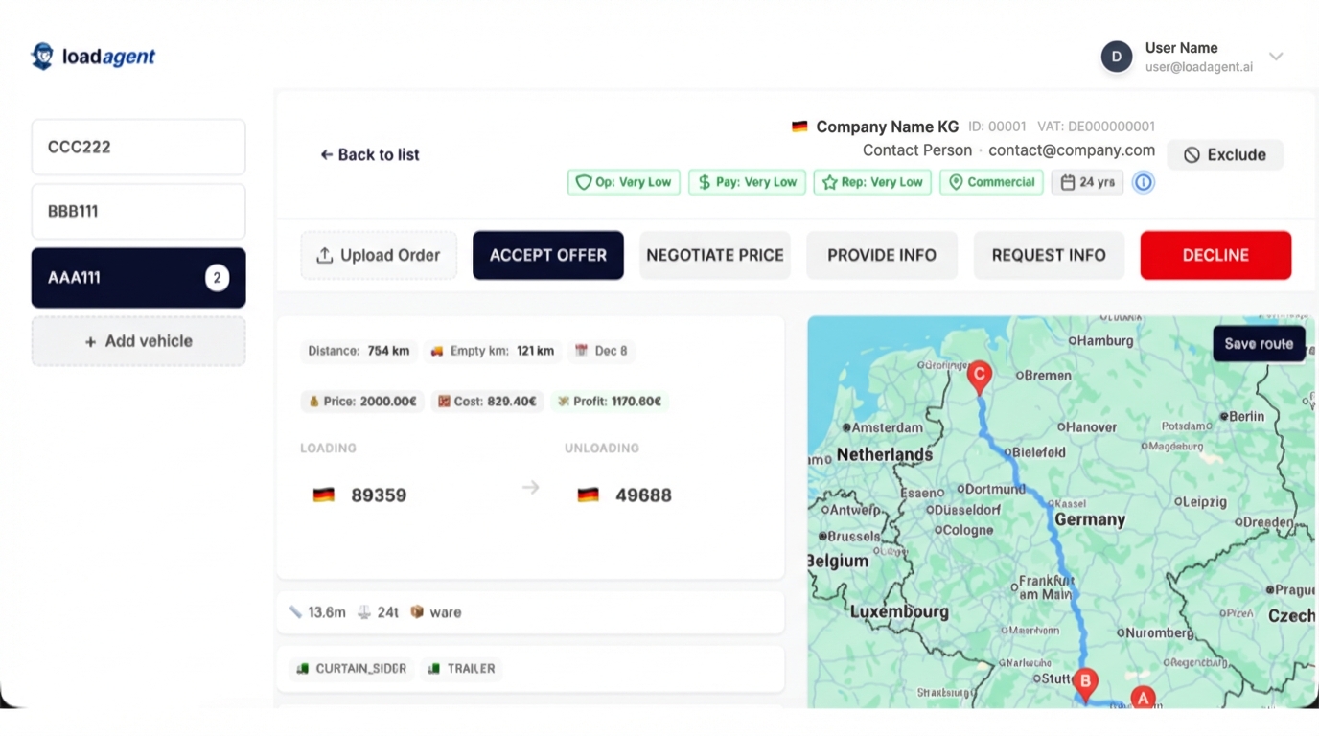This screenshot has height=736, width=1319.
Task: Open the CCC222 vehicle entry
Action: [x=138, y=147]
